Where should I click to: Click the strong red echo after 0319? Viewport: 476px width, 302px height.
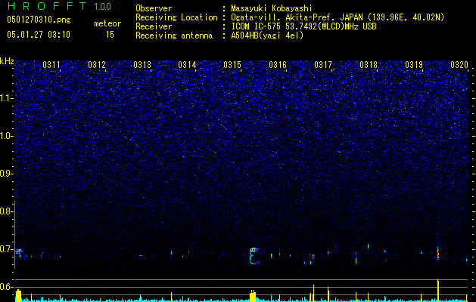(x=437, y=254)
